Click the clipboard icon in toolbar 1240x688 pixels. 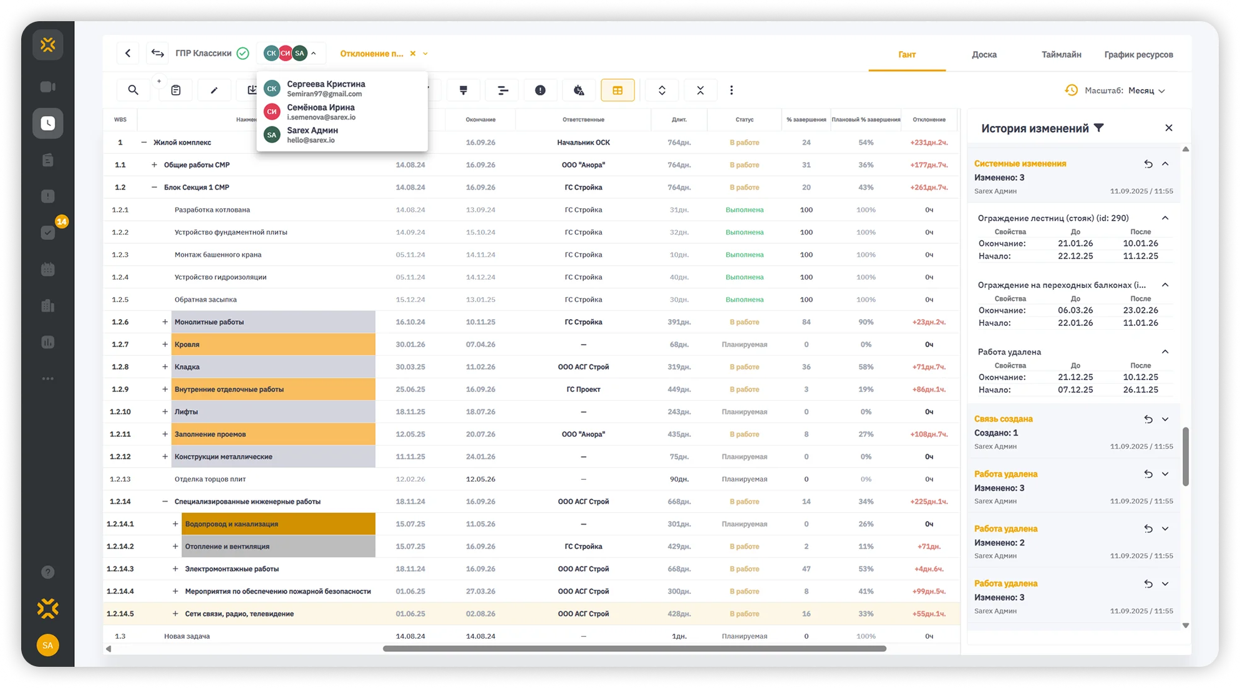176,90
